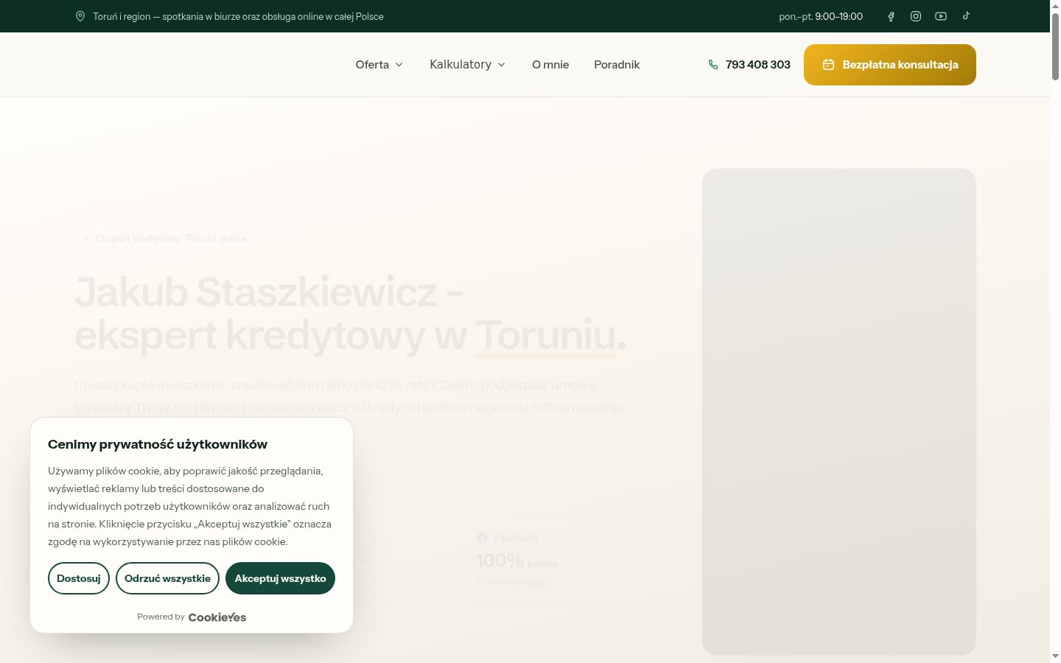
Task: Click Odrzuć wszystkie cookie button
Action: click(167, 578)
